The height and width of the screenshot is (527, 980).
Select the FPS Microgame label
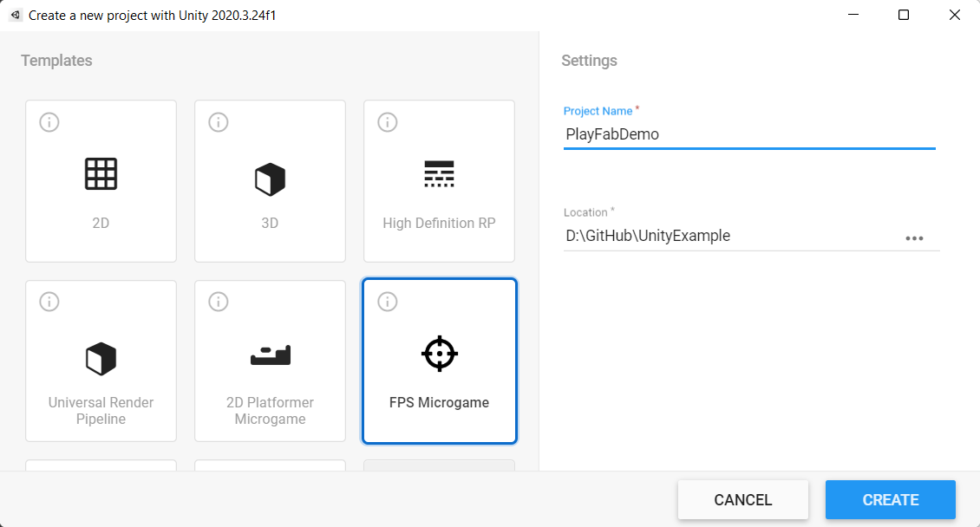tap(440, 403)
